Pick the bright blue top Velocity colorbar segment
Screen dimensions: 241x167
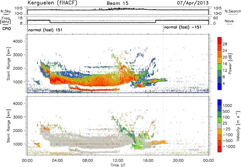click(x=220, y=102)
